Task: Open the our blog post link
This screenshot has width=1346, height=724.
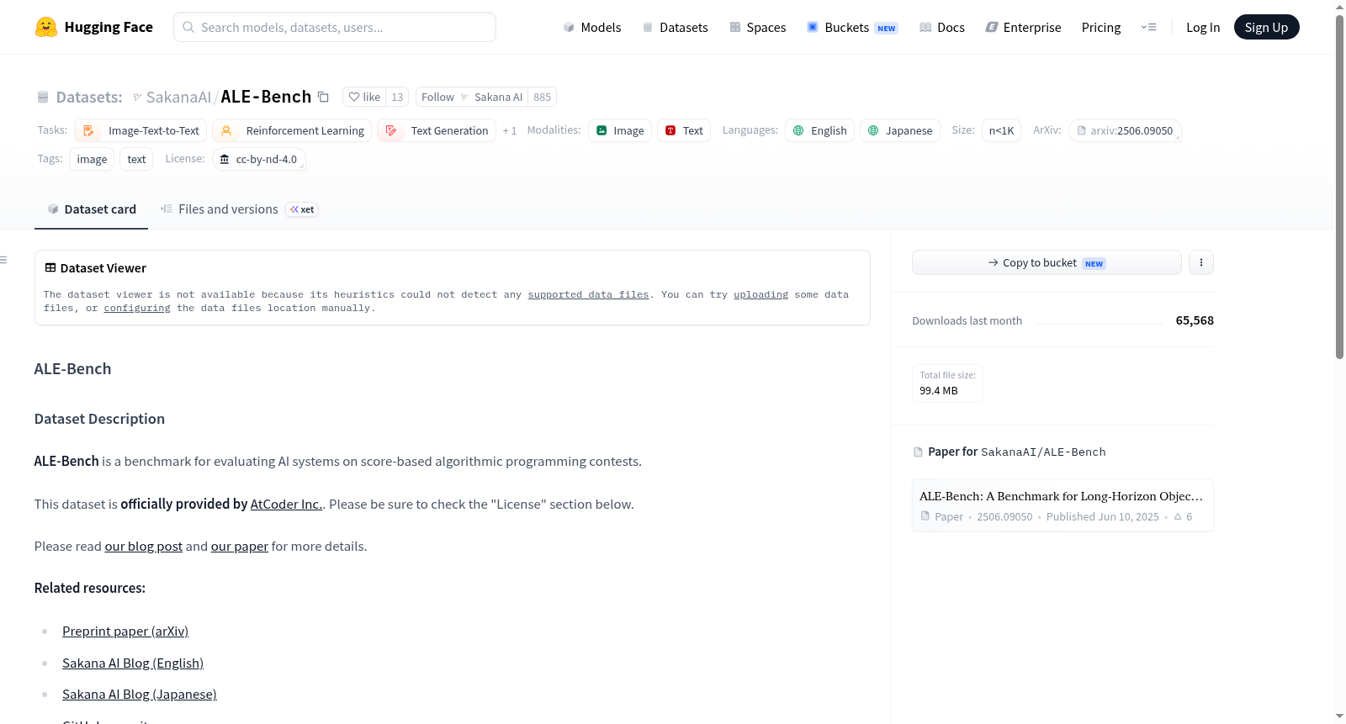Action: pyautogui.click(x=143, y=546)
